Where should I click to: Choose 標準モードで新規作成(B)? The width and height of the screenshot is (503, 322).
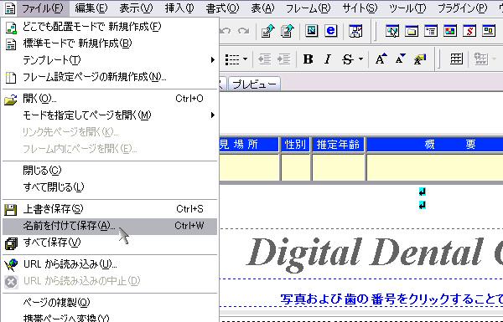110,43
